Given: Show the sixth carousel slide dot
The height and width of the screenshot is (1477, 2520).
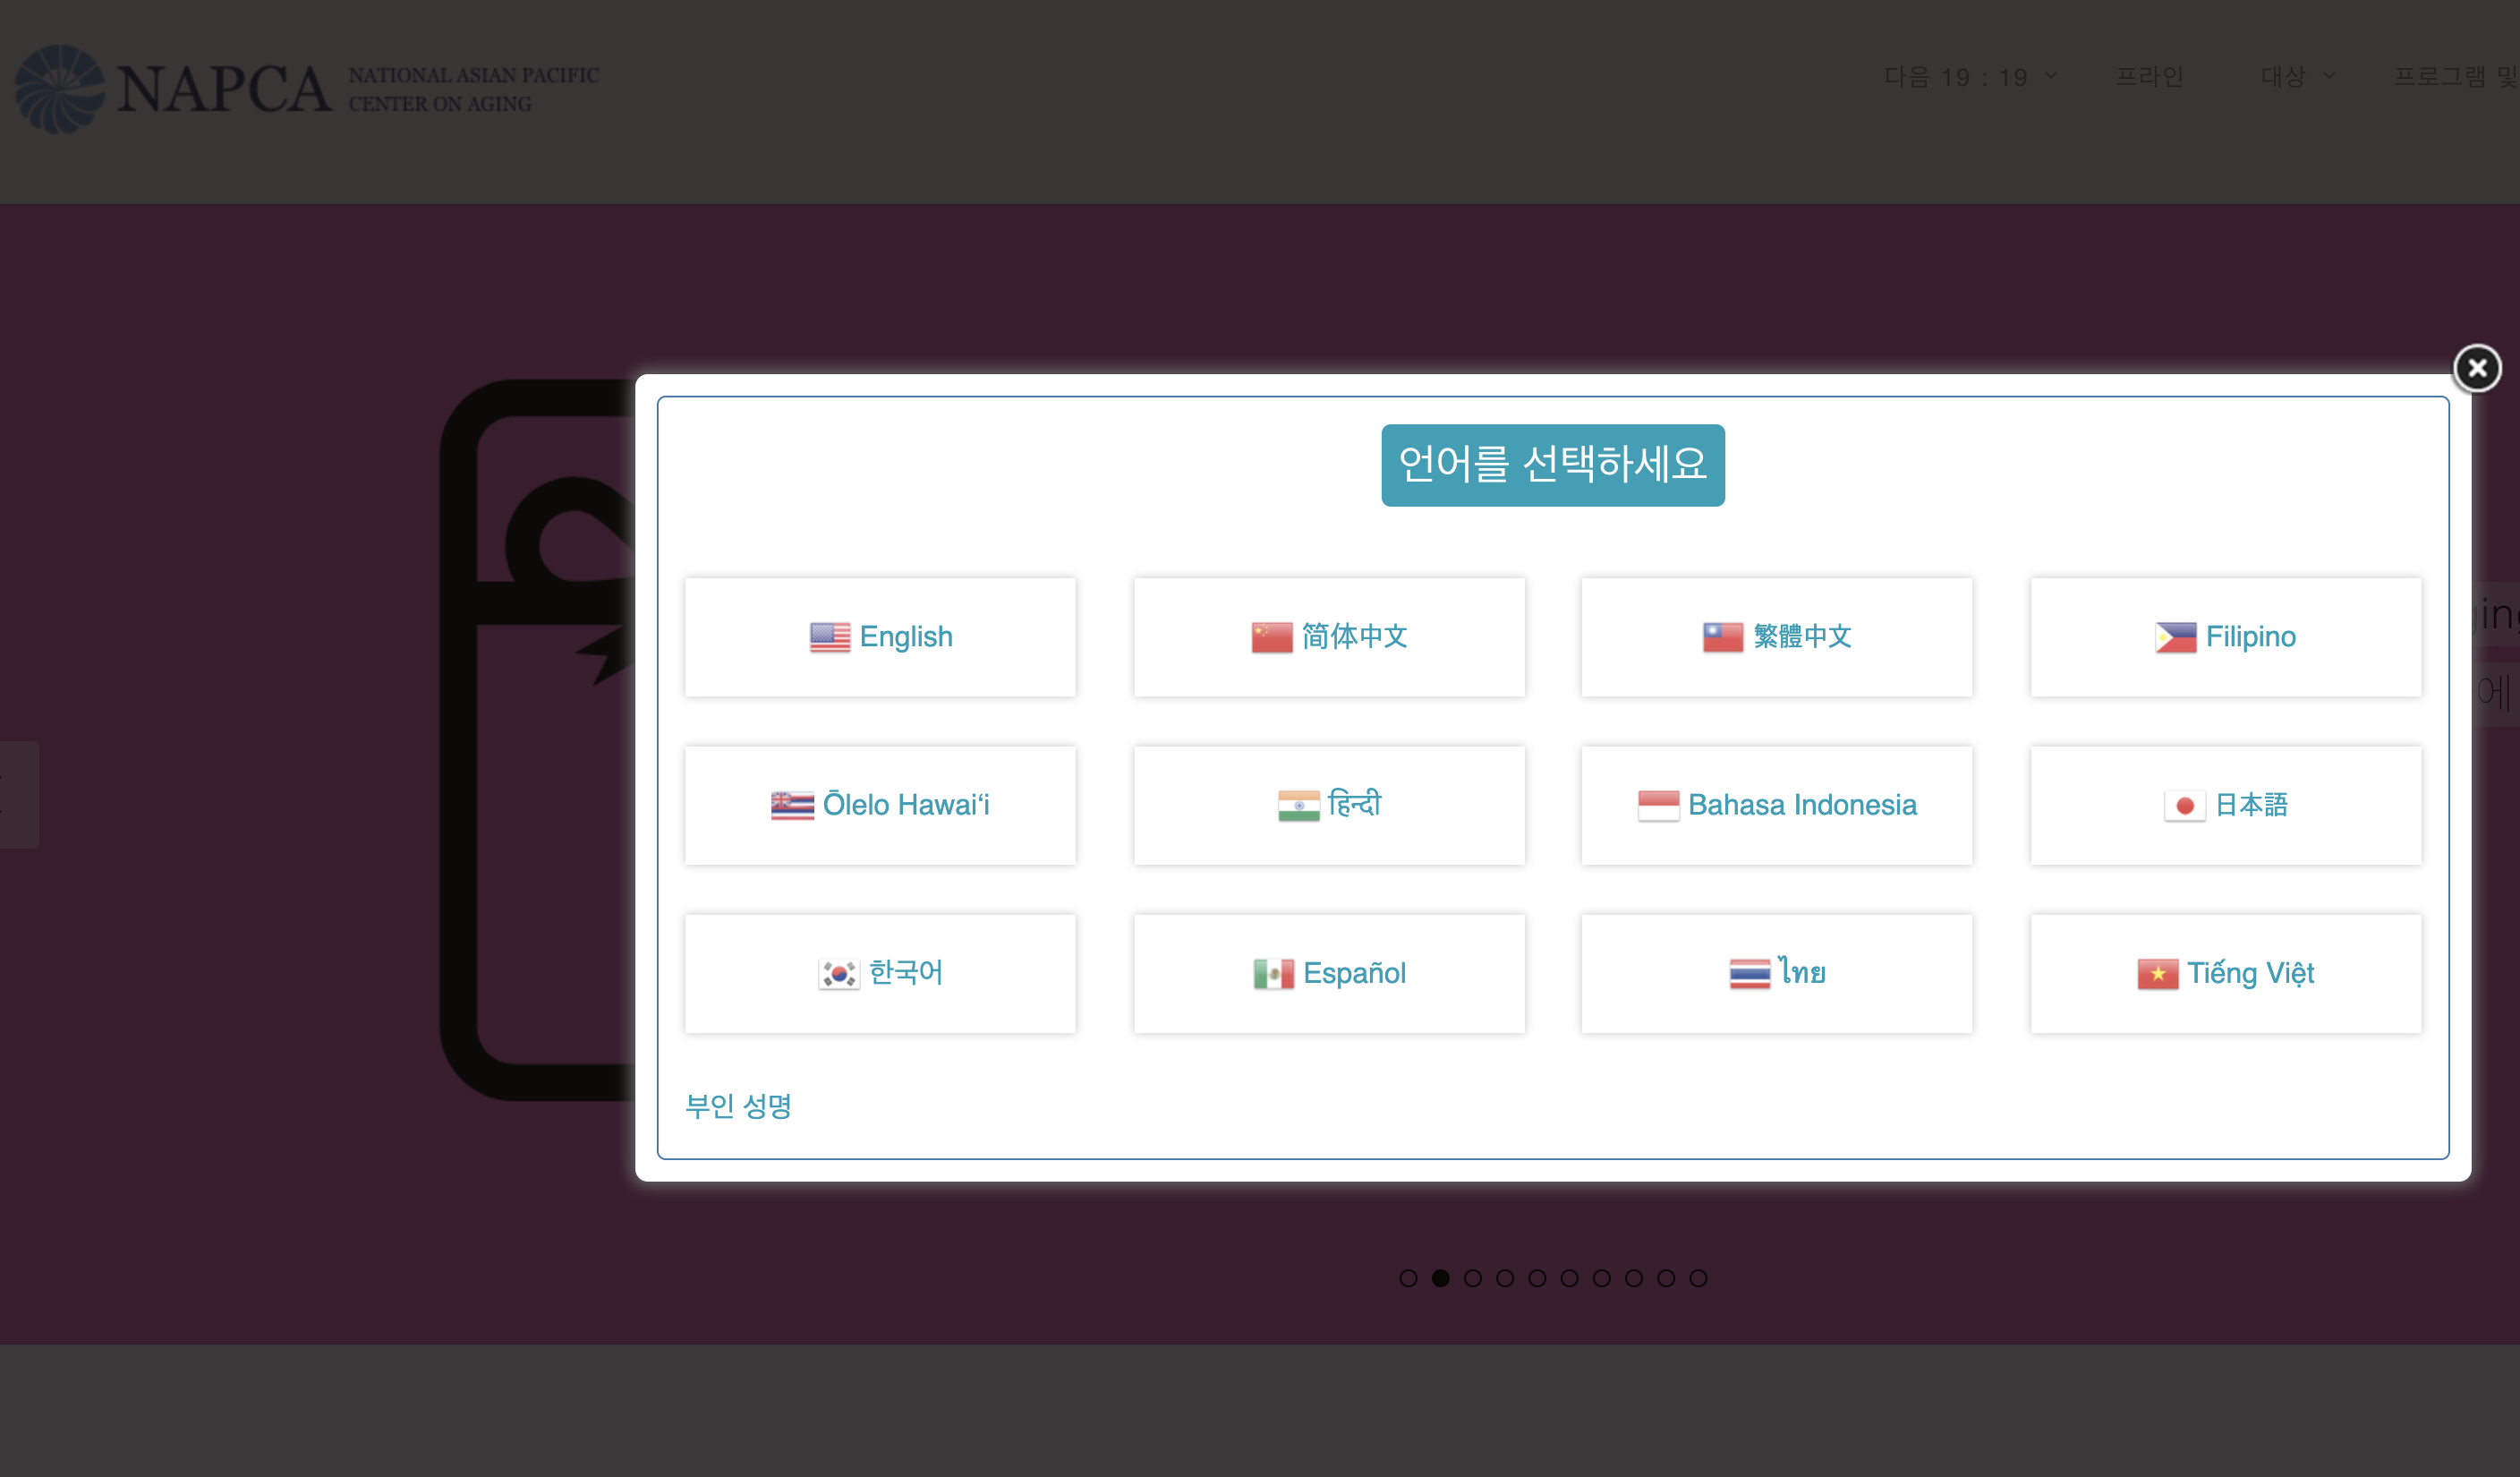Looking at the screenshot, I should (1569, 1278).
